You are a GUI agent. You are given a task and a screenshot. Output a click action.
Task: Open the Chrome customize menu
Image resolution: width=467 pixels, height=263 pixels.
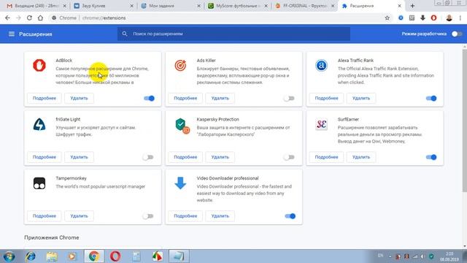point(460,18)
